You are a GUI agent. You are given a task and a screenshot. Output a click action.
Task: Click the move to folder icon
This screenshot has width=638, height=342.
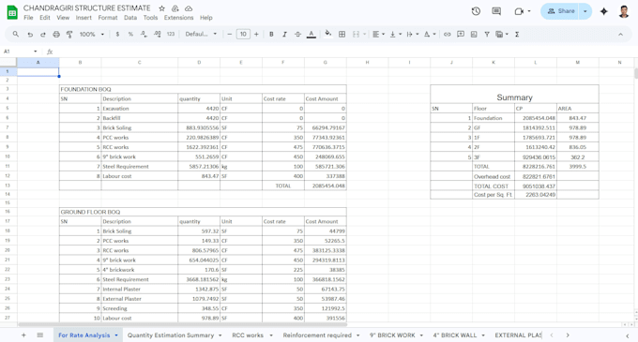pyautogui.click(x=175, y=8)
